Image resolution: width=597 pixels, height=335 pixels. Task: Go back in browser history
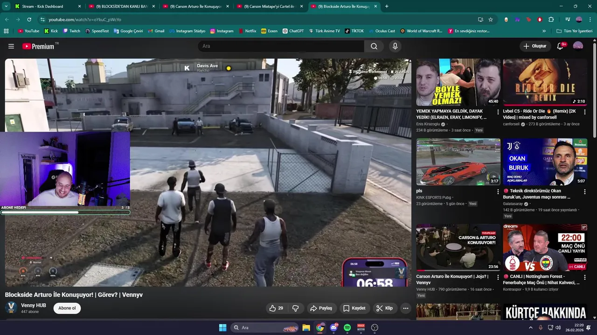(x=7, y=20)
